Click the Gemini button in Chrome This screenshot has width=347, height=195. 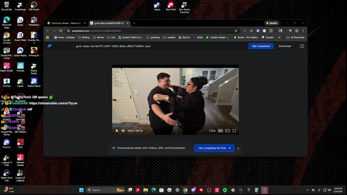click(x=272, y=23)
